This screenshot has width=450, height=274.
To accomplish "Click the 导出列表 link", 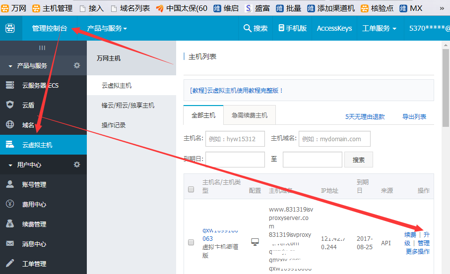I will [414, 116].
